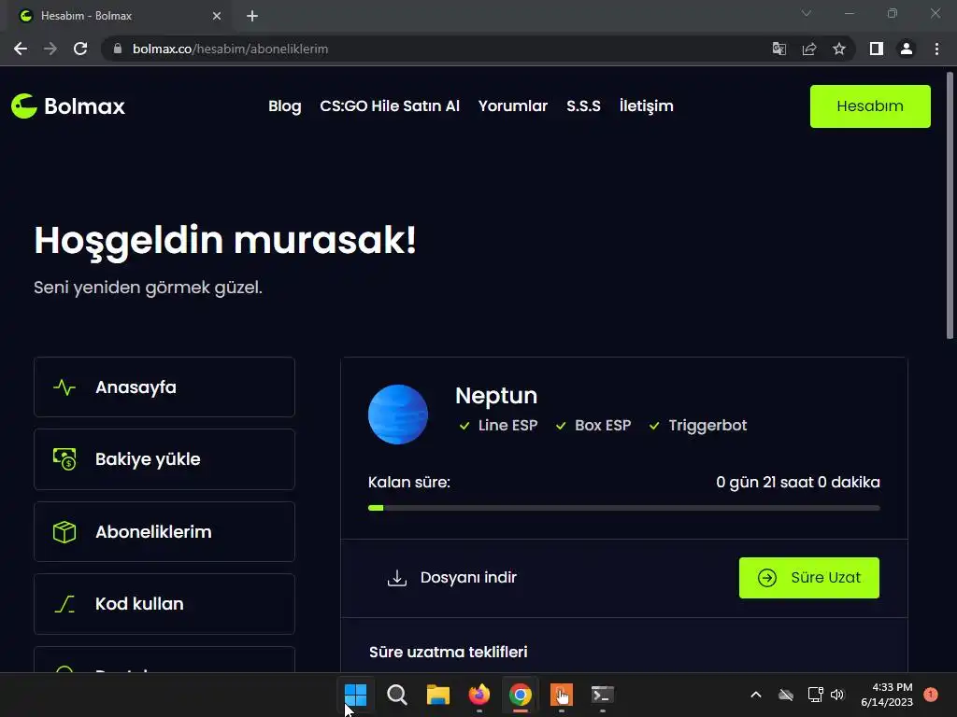957x717 pixels.
Task: Open the Windows Start menu
Action: (355, 695)
